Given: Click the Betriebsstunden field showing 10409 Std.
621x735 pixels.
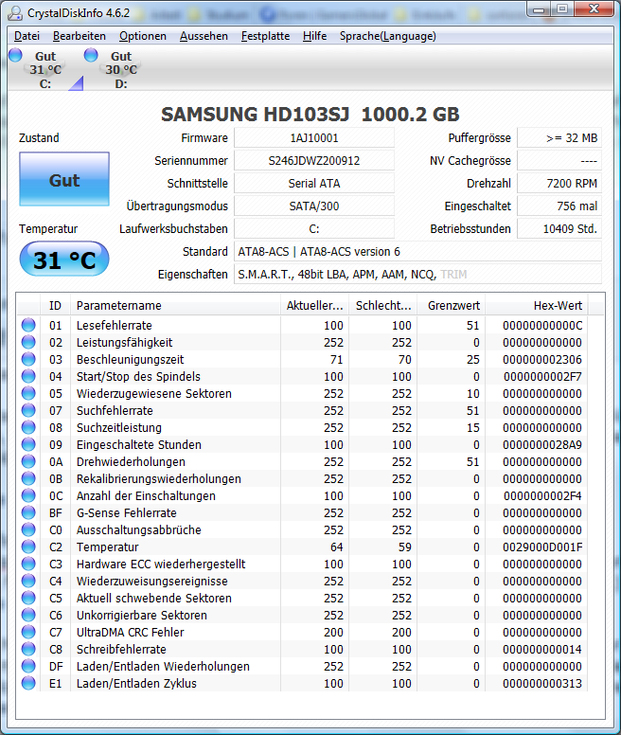Looking at the screenshot, I should pyautogui.click(x=559, y=229).
